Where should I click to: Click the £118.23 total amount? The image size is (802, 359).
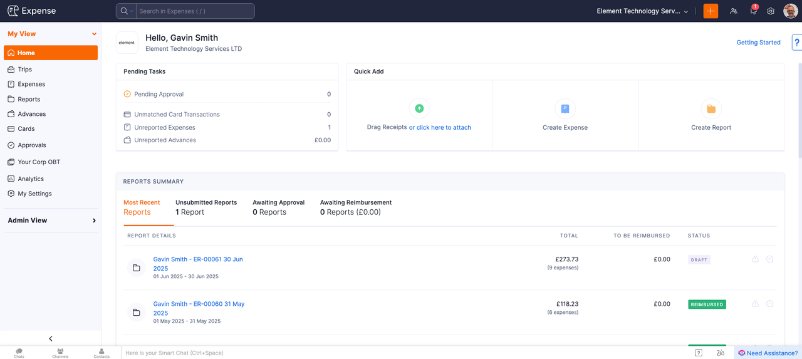(566, 304)
